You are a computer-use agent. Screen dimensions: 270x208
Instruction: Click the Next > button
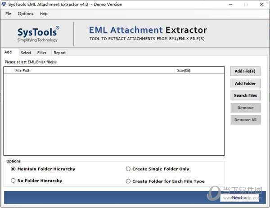pyautogui.click(x=239, y=198)
